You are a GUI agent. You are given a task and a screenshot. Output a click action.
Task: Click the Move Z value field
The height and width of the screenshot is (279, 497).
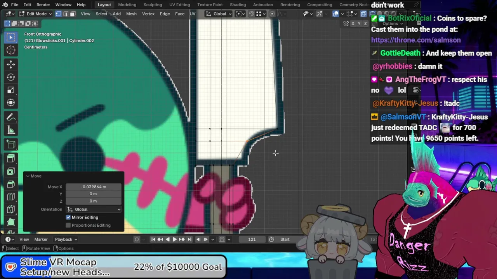point(94,201)
